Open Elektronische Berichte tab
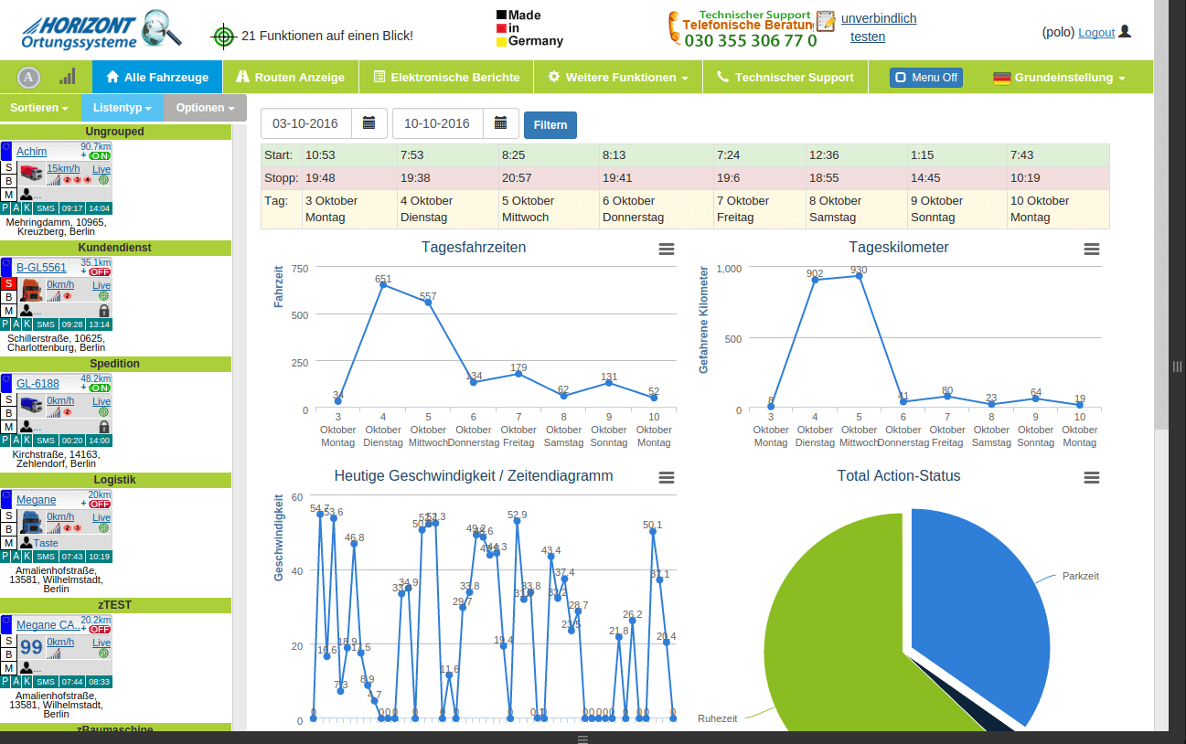This screenshot has width=1186, height=744. [446, 78]
